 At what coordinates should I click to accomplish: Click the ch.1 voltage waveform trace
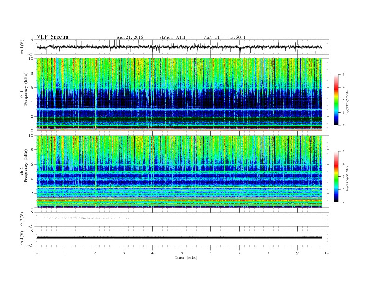[x=179, y=47]
